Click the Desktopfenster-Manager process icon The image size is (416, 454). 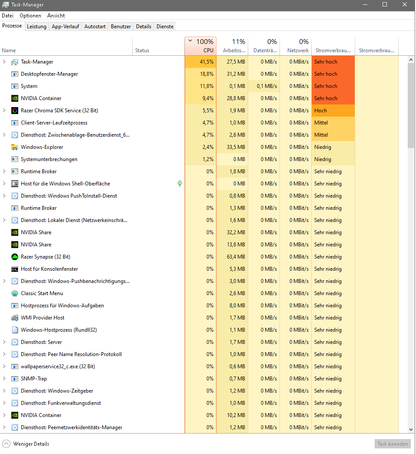click(15, 74)
